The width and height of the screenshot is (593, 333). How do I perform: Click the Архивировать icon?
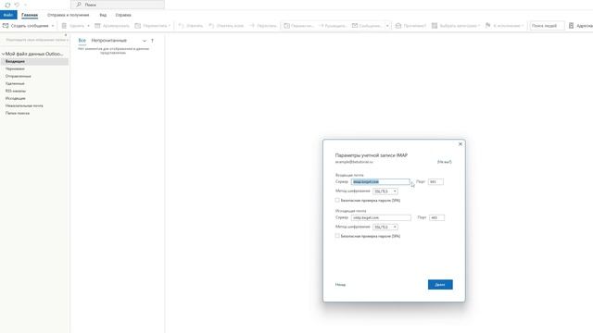pos(97,26)
